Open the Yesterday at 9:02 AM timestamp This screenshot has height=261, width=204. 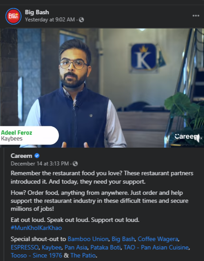[50, 20]
